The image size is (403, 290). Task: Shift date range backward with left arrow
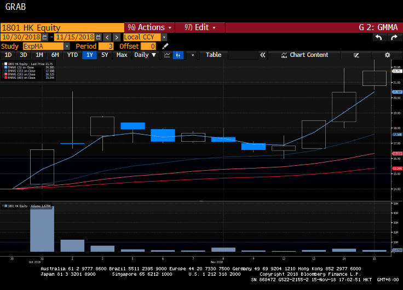pos(107,38)
